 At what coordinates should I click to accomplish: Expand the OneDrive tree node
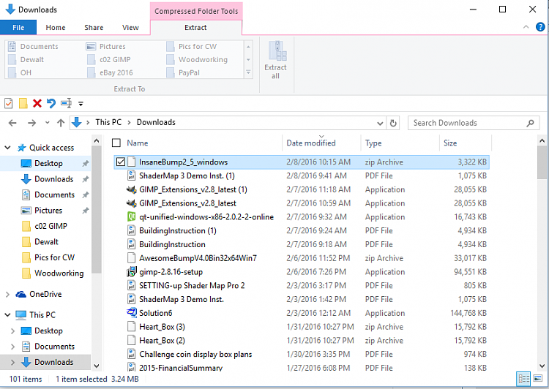pyautogui.click(x=7, y=294)
